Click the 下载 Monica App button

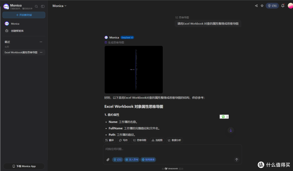point(24,166)
